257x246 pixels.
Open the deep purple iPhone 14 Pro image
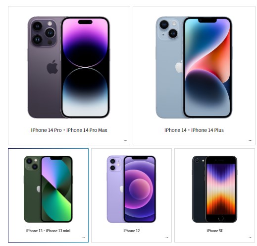pos(69,67)
